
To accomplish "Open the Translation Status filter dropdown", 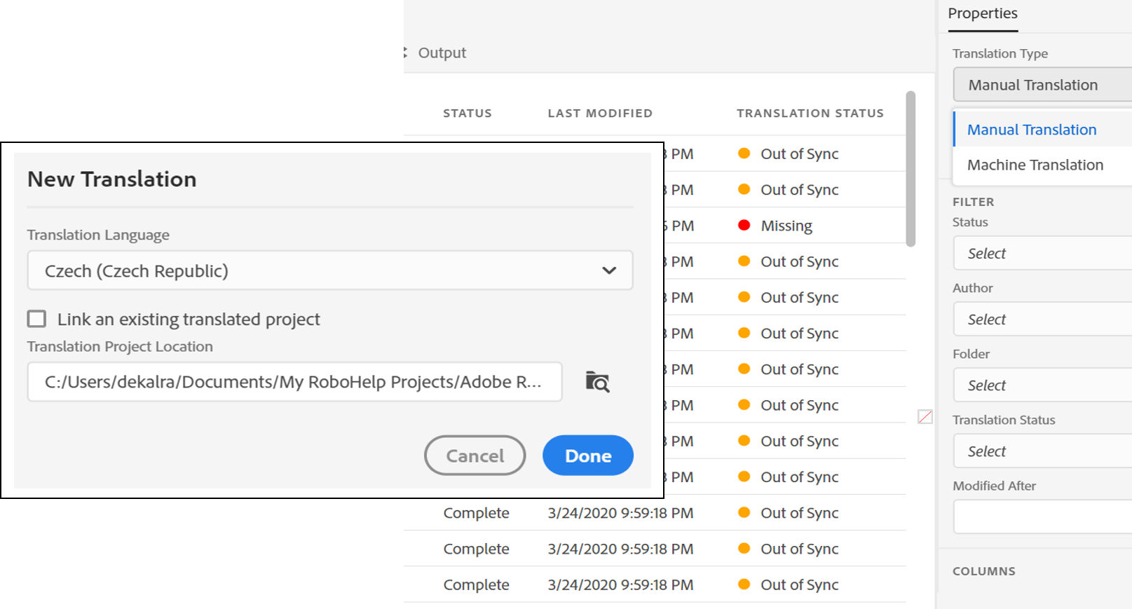I will point(1042,451).
